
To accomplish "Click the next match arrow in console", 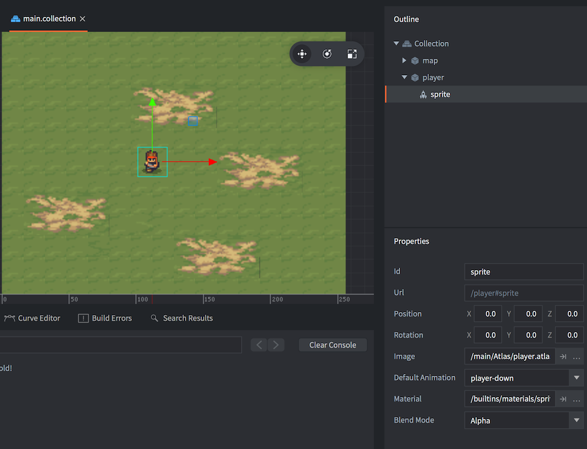I will [x=276, y=345].
